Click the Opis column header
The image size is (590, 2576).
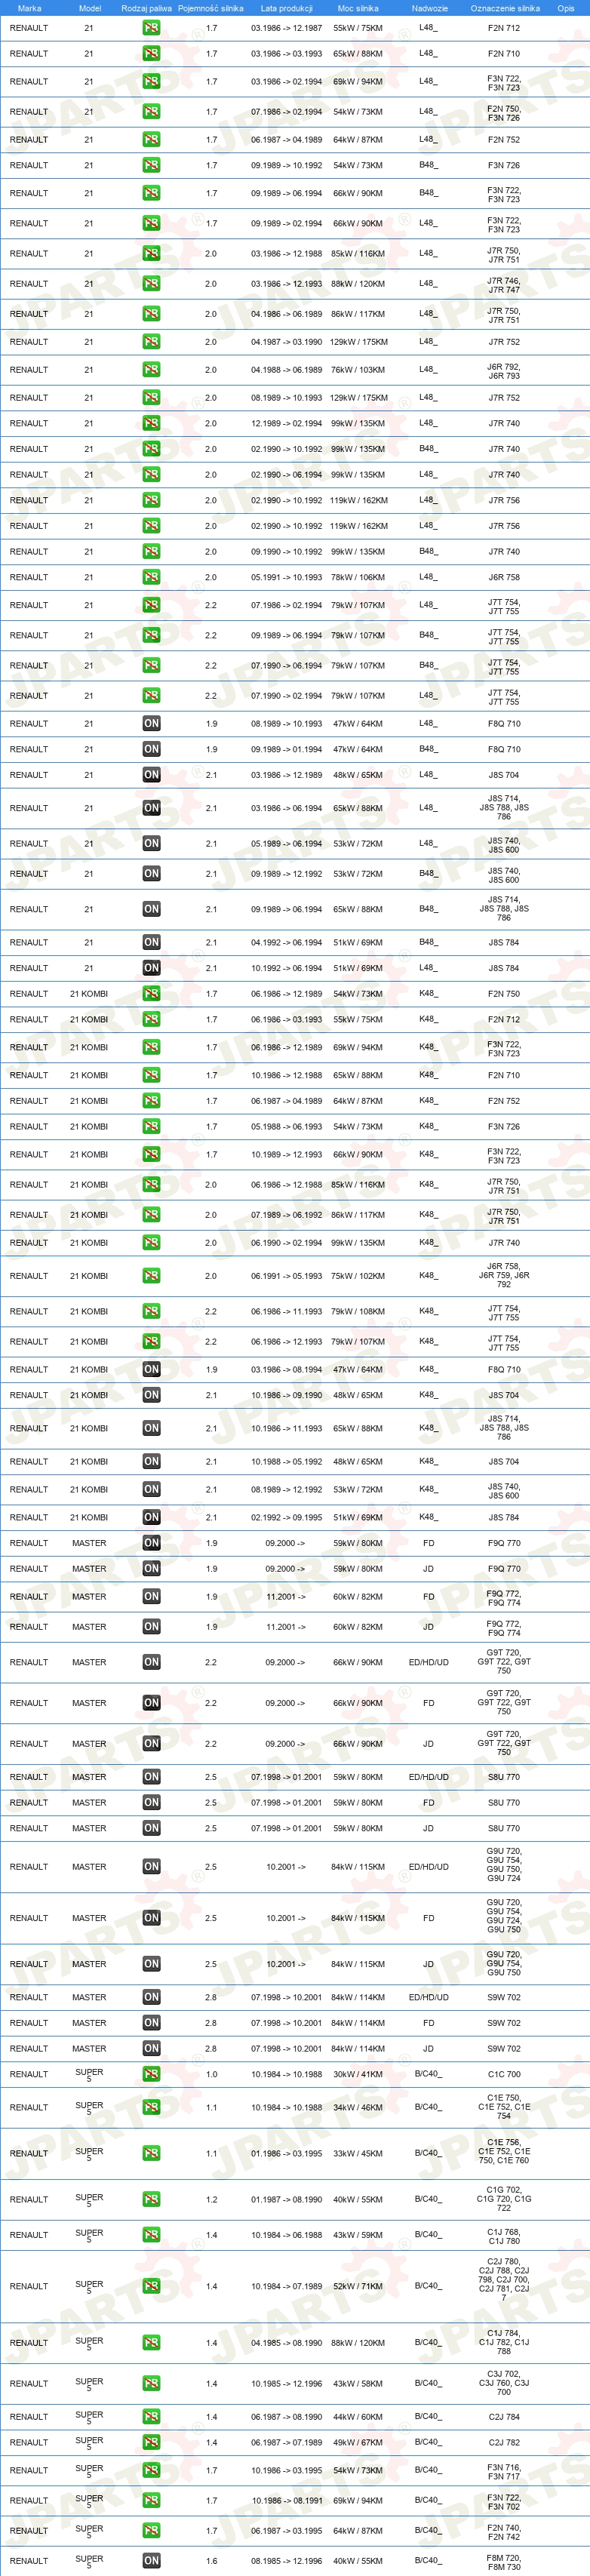(x=566, y=8)
